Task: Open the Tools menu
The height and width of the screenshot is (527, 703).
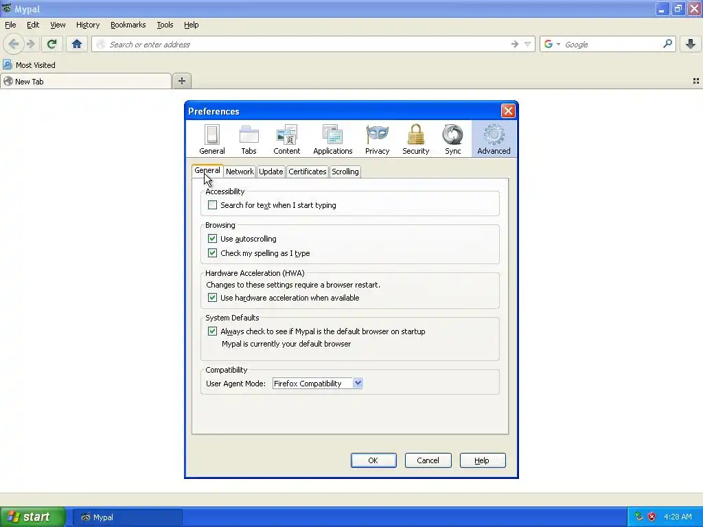Action: [165, 25]
